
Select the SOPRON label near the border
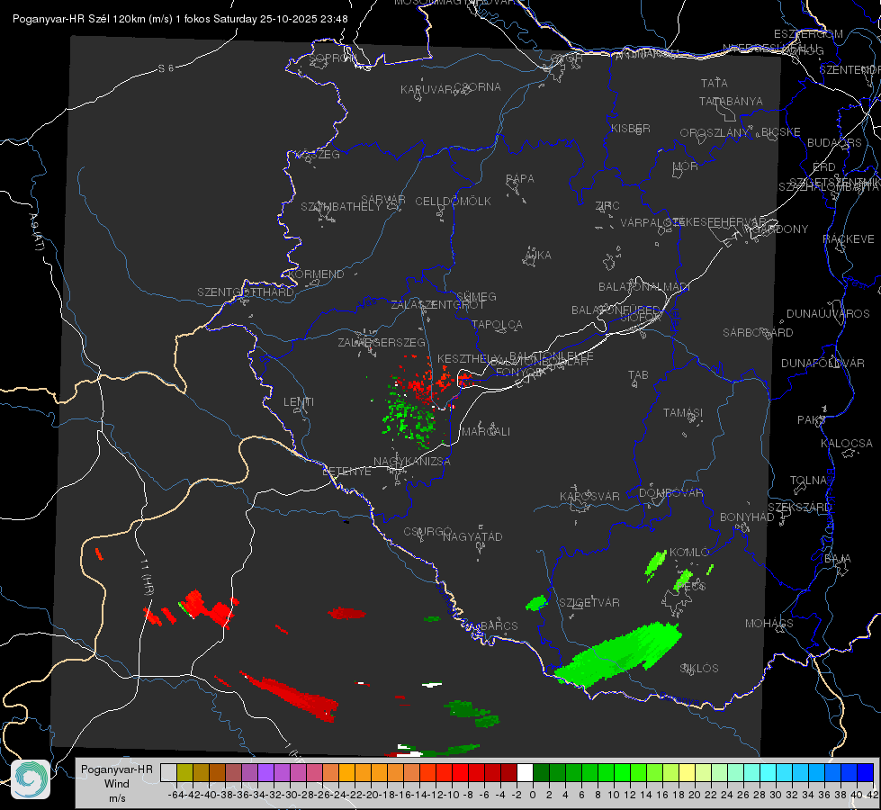tap(333, 58)
